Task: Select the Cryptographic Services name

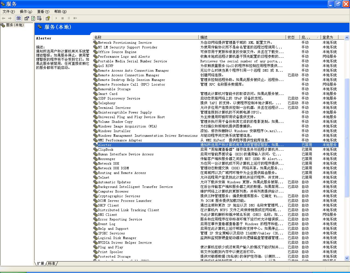Action: point(119,196)
